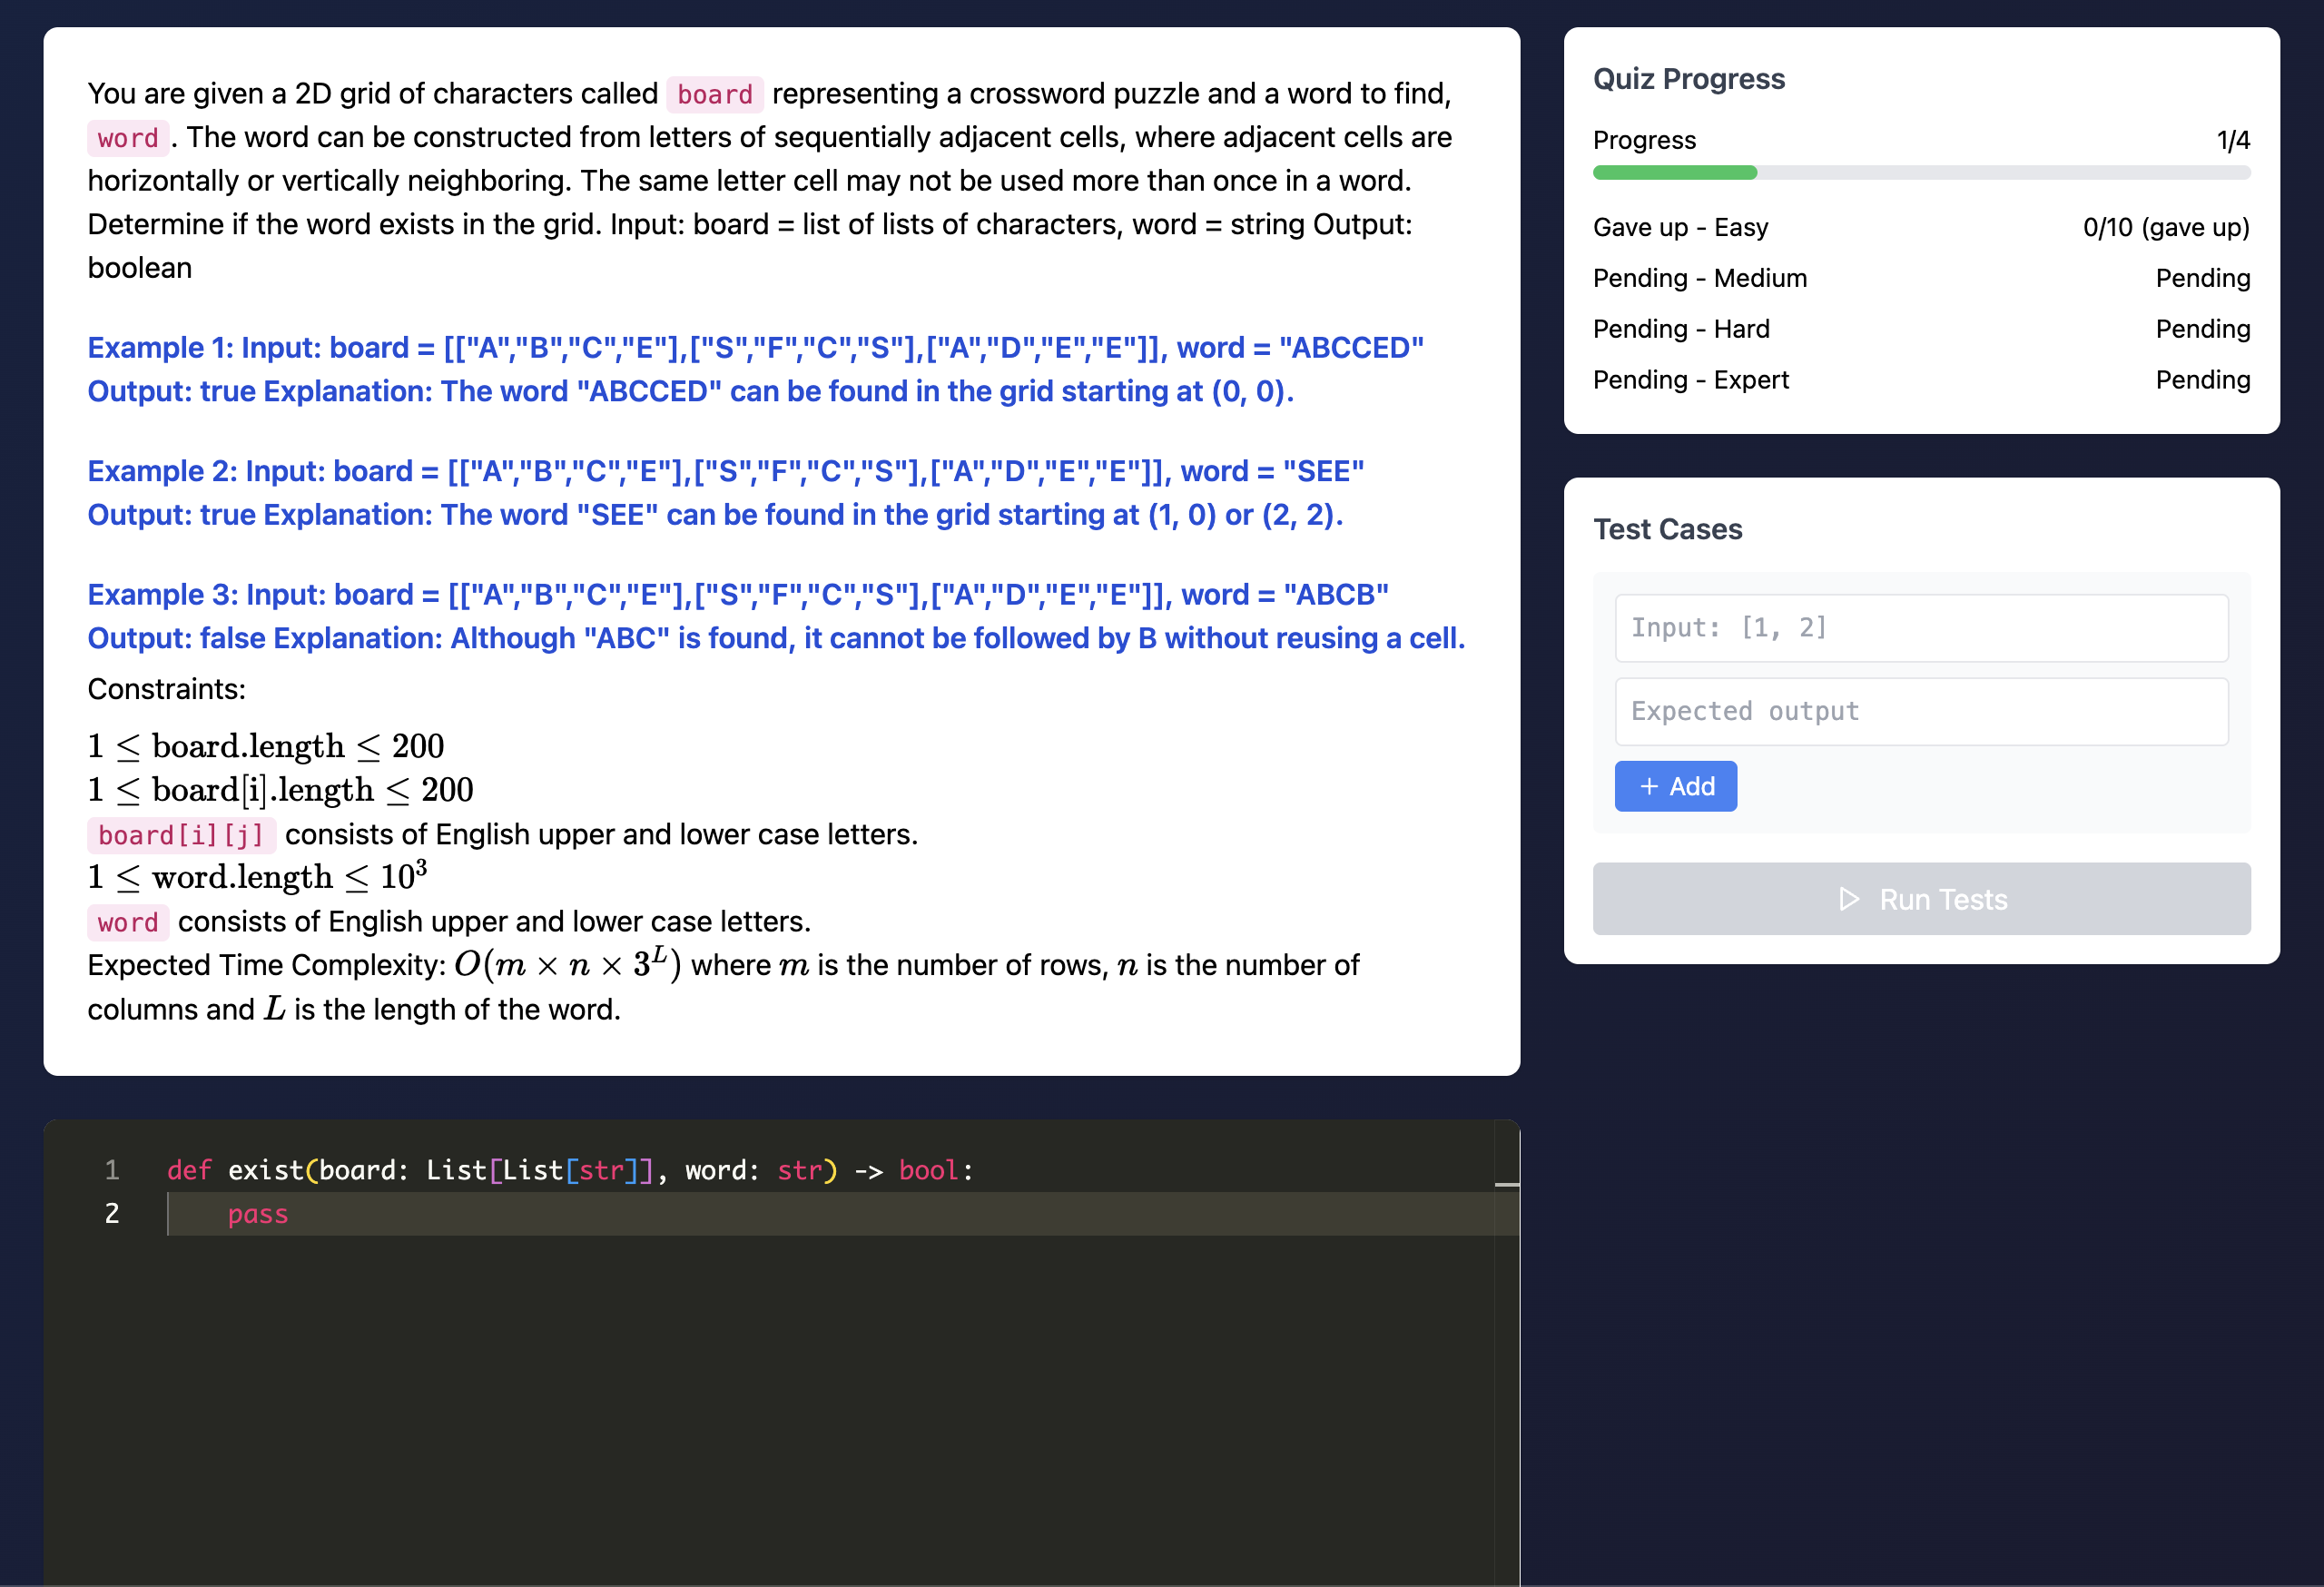The height and width of the screenshot is (1587, 2324).
Task: Click the quiz progress bar
Action: pyautogui.click(x=1920, y=173)
